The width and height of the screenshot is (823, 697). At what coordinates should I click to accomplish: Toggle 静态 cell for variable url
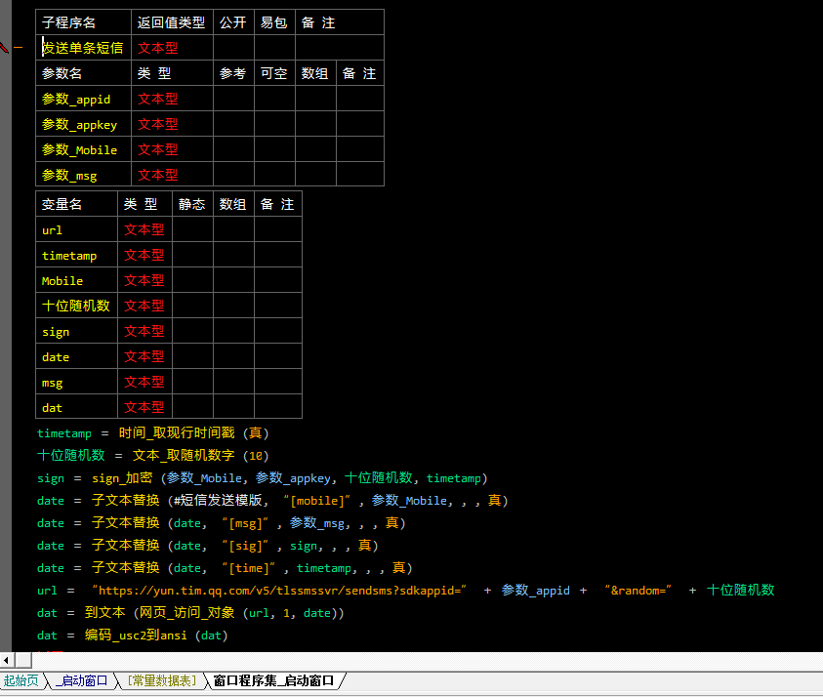tap(192, 229)
